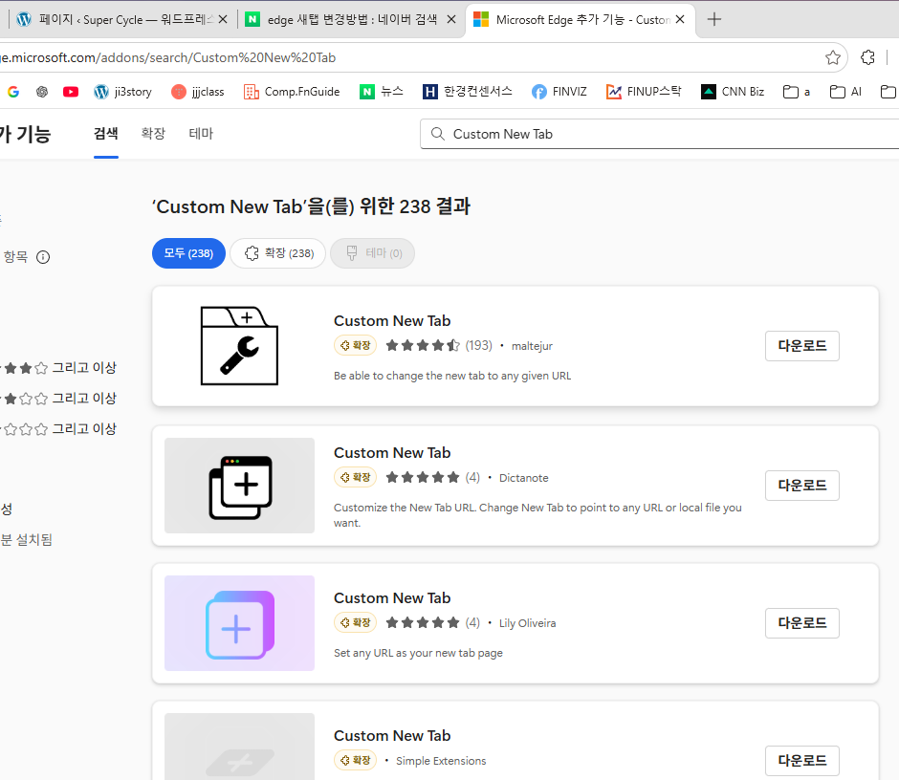
Task: Open the CNN Biz bookmark
Action: click(733, 92)
